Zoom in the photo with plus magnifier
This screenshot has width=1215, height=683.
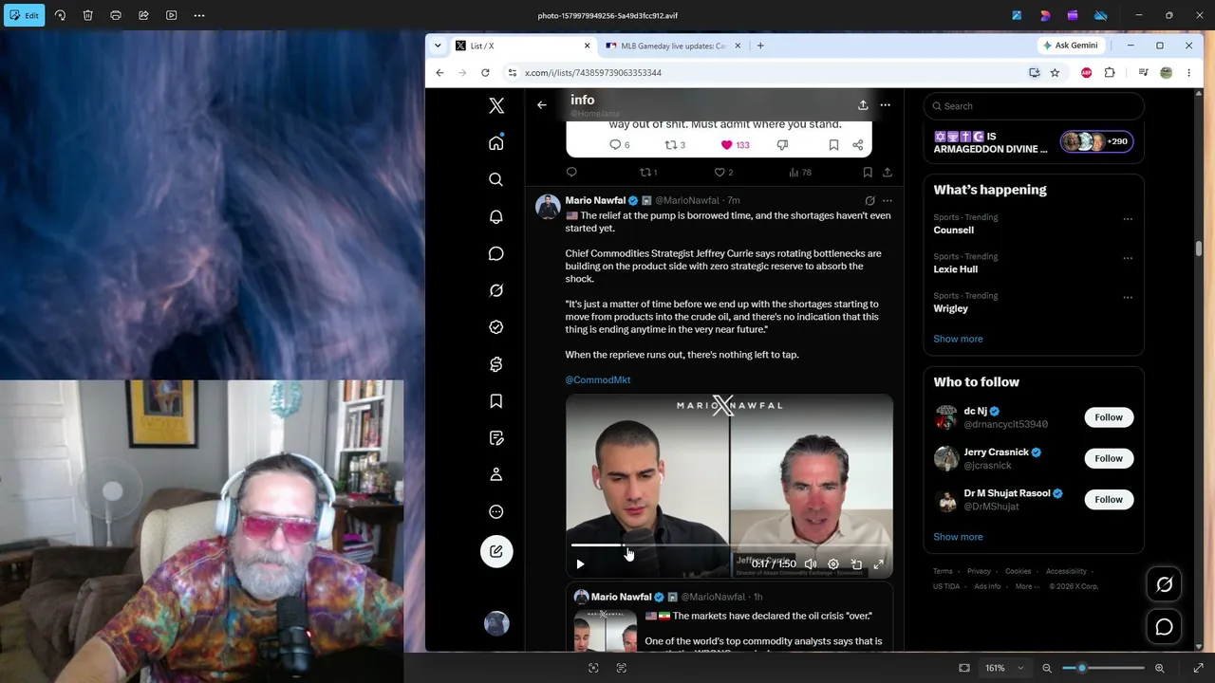click(1159, 668)
